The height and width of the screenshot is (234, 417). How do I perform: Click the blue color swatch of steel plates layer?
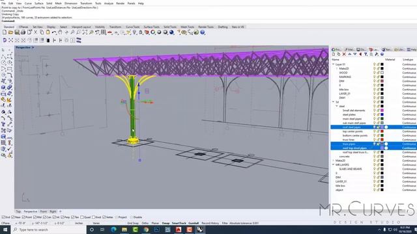(x=382, y=114)
